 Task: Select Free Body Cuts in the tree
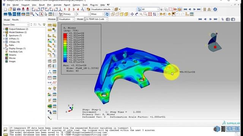(x=16, y=52)
